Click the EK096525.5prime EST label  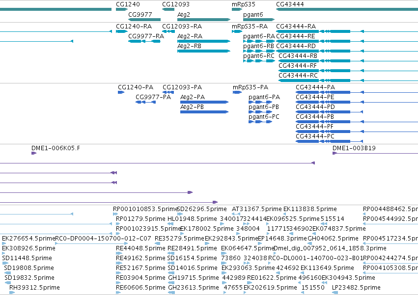point(293,219)
